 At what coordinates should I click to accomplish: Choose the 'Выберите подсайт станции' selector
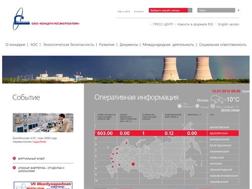168,10
